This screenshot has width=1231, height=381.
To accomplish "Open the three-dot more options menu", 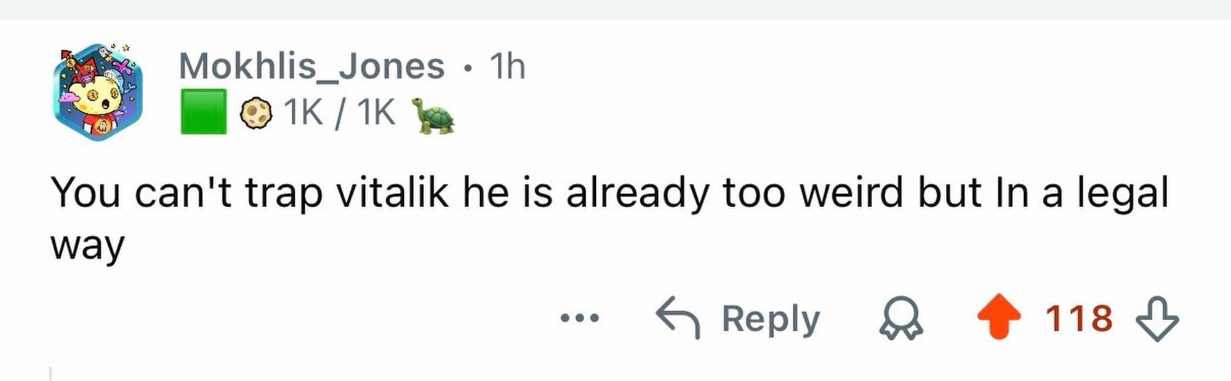I will pos(579,318).
